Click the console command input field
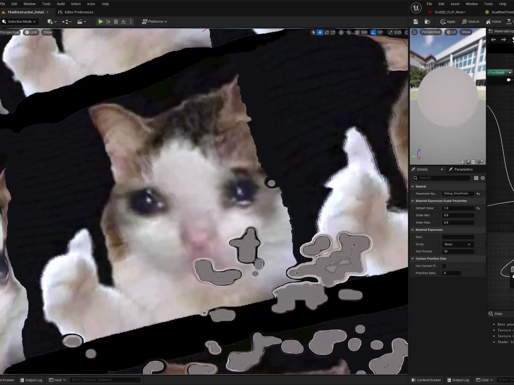Screen dimensions: 514x385 pos(105,380)
